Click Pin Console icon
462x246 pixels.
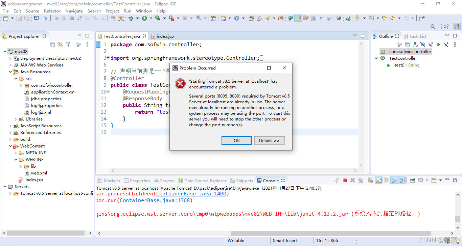(x=413, y=181)
